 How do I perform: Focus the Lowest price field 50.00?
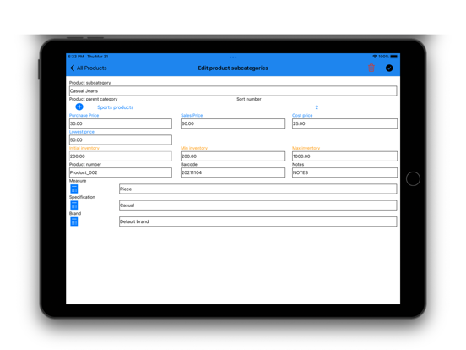coord(121,139)
